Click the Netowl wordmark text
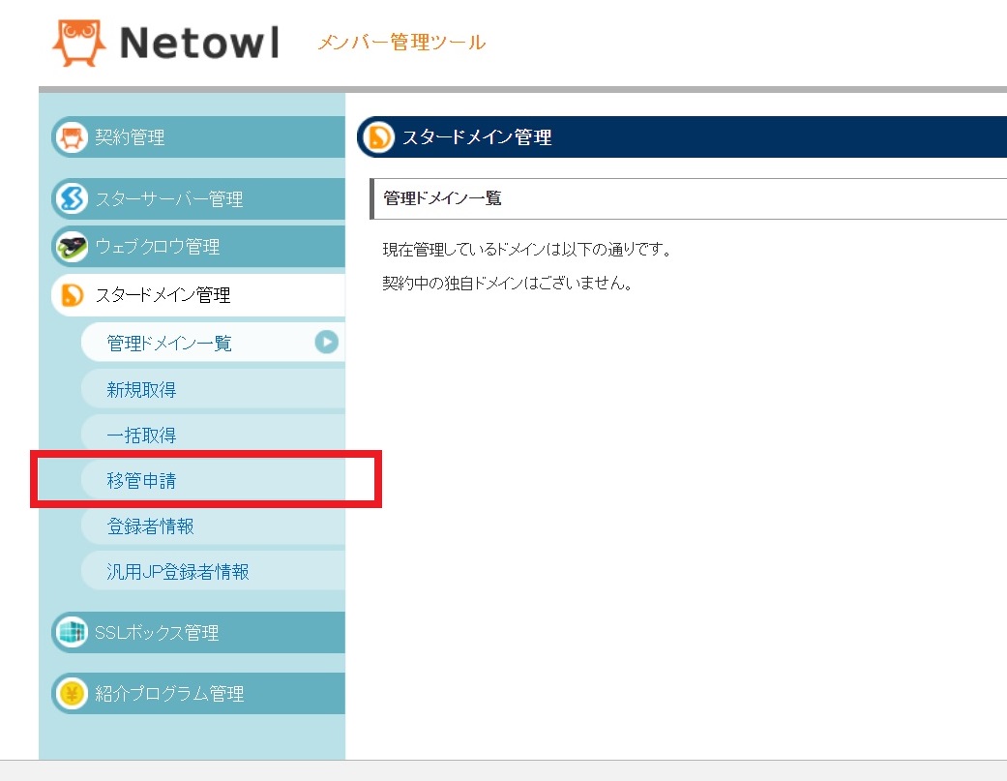The image size is (1007, 781). (x=199, y=43)
